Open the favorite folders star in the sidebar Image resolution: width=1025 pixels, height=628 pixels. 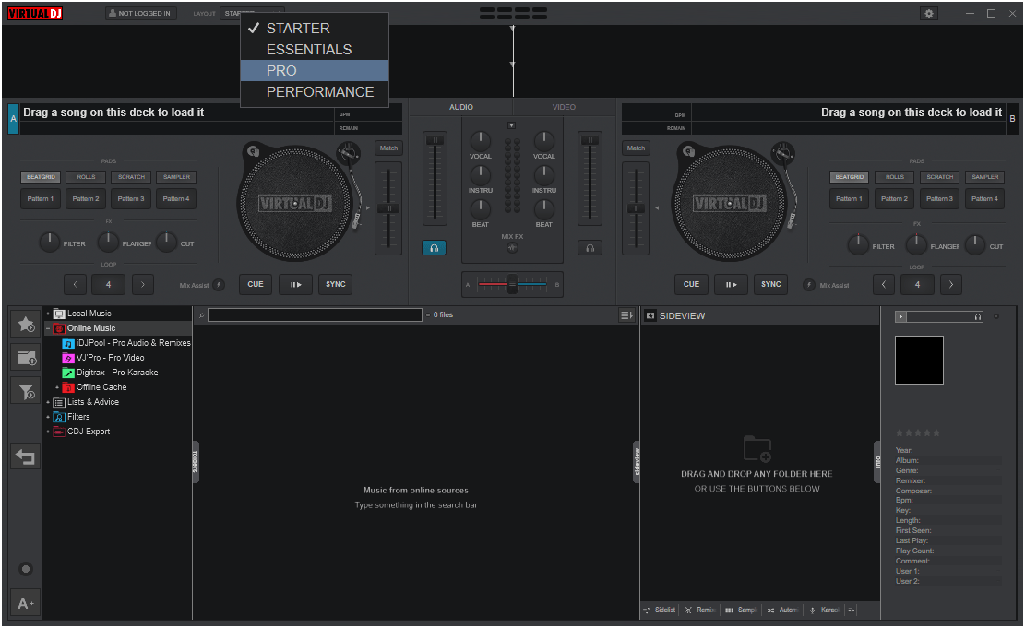pos(25,325)
